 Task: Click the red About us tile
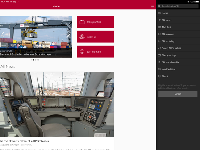coord(95,37)
